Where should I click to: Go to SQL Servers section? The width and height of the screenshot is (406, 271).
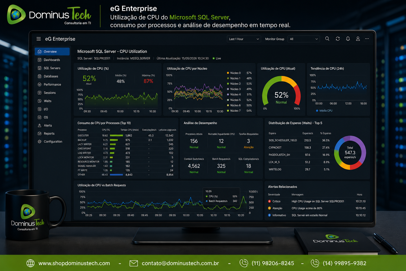(52, 68)
